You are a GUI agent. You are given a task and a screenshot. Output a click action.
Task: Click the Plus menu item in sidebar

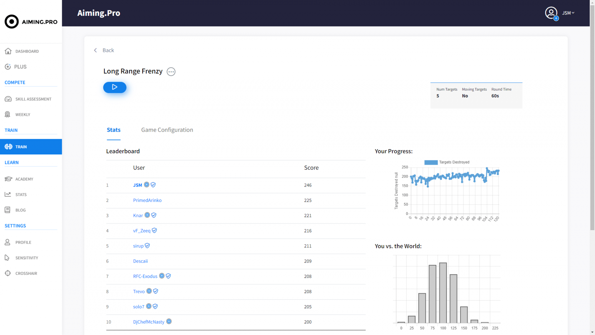pos(20,67)
